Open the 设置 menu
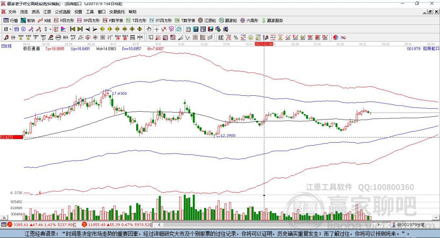 click(x=78, y=12)
